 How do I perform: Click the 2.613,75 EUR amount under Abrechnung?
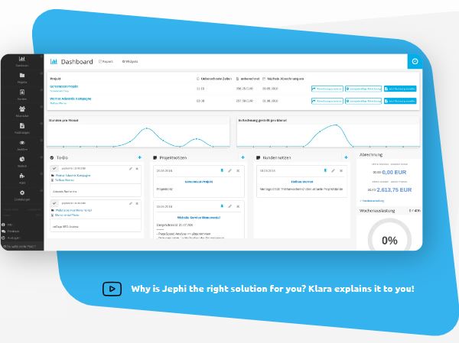[x=394, y=189]
